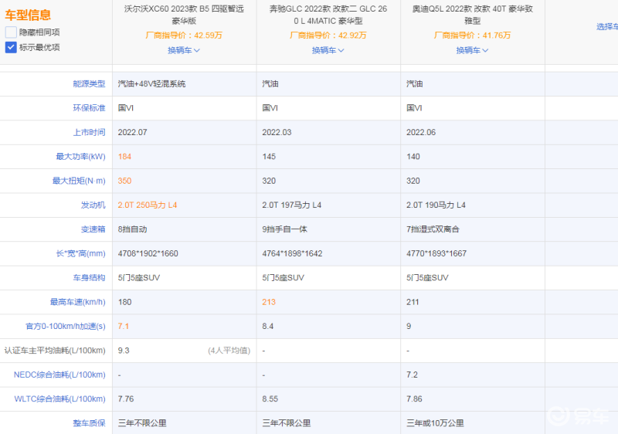The width and height of the screenshot is (618, 434).
Task: Click the 整车质保 row label
Action: (89, 423)
